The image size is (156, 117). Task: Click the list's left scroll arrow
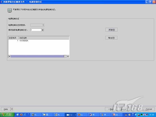[10, 56]
